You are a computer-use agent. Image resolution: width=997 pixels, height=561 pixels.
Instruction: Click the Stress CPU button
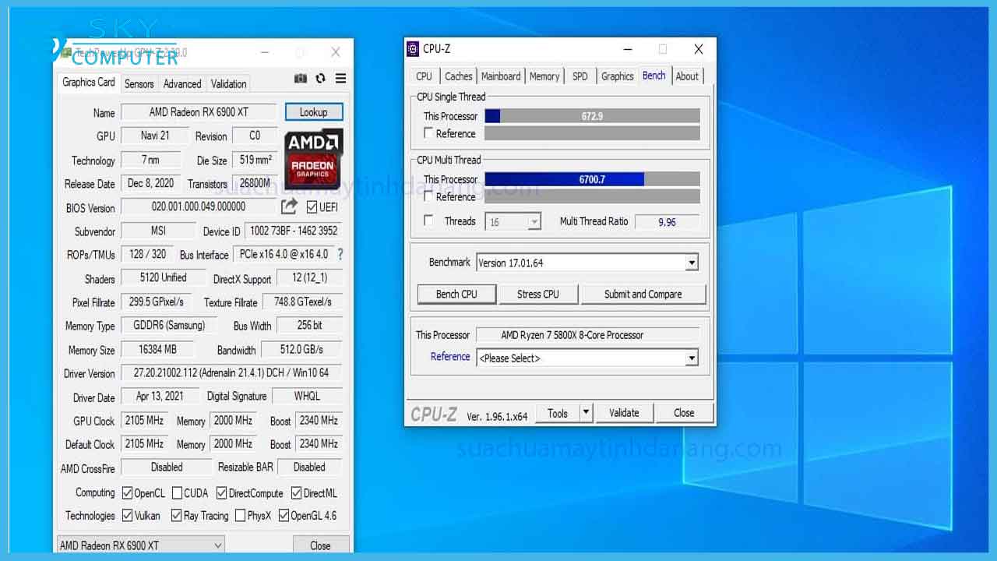(538, 294)
